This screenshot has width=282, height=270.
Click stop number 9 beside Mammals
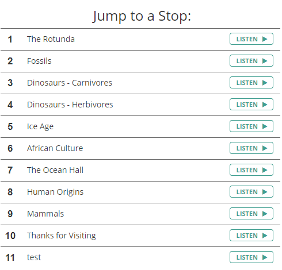point(10,214)
